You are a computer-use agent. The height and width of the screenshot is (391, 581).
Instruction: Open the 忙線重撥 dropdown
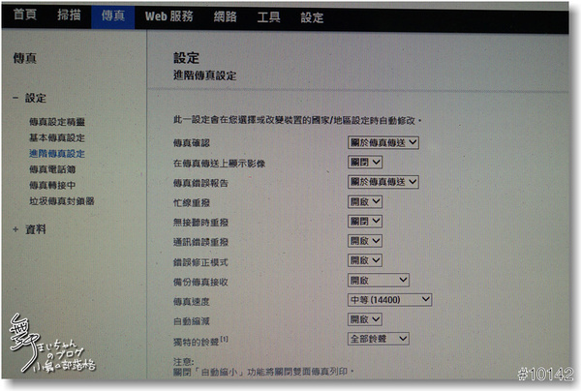click(x=365, y=202)
